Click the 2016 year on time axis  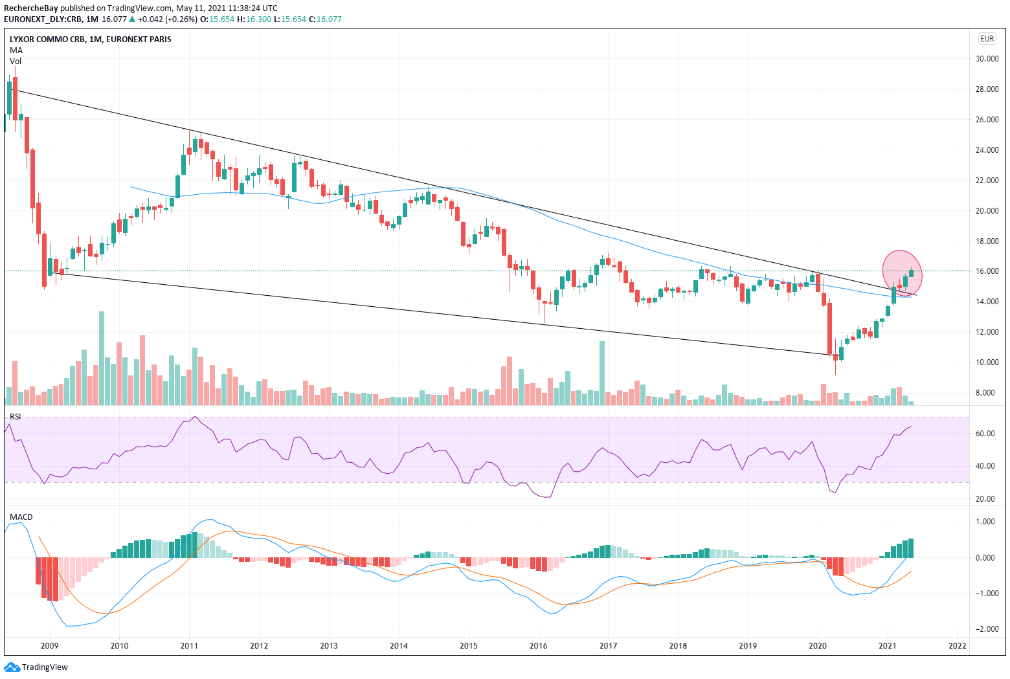coord(539,646)
